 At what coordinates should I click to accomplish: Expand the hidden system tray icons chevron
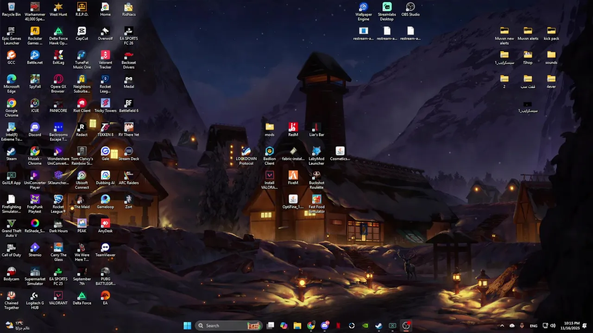pos(502,326)
